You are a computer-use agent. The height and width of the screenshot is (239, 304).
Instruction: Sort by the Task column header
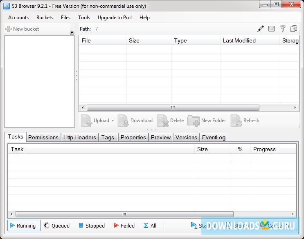click(x=101, y=149)
